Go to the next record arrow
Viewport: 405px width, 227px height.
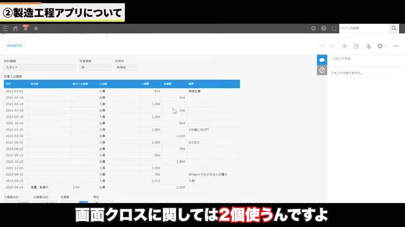click(x=332, y=46)
